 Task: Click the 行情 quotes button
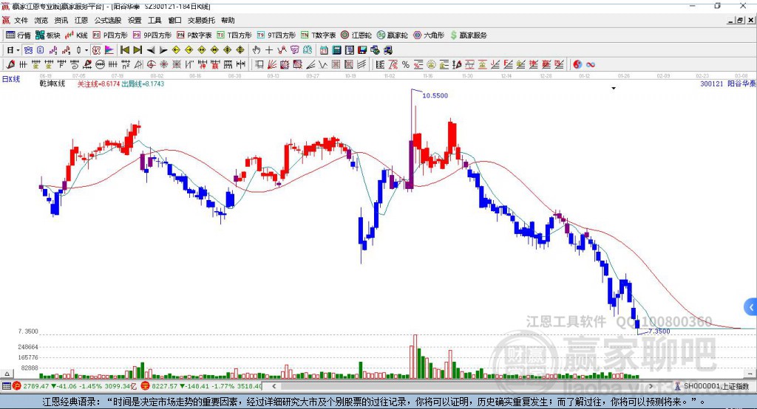tap(18, 35)
